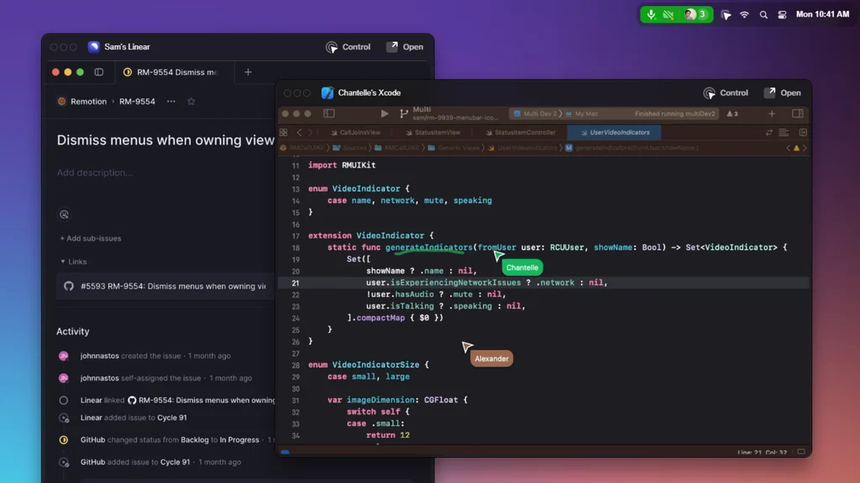Click isExperiencingNetworkIssues on line 21
Image resolution: width=860 pixels, height=483 pixels.
tap(455, 283)
